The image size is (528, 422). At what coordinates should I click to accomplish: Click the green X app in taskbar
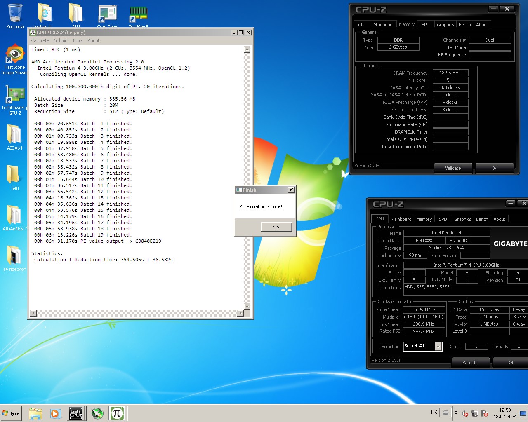[x=97, y=413]
